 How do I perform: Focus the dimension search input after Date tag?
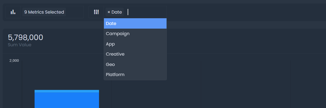tap(128, 12)
